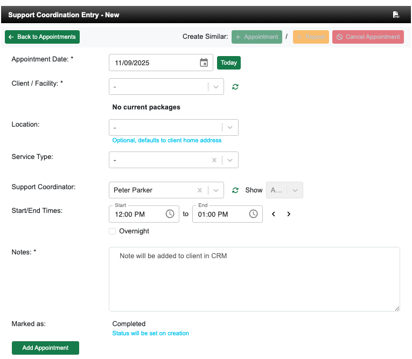The height and width of the screenshot is (359, 412).
Task: Create similar Appointment
Action: tap(257, 37)
